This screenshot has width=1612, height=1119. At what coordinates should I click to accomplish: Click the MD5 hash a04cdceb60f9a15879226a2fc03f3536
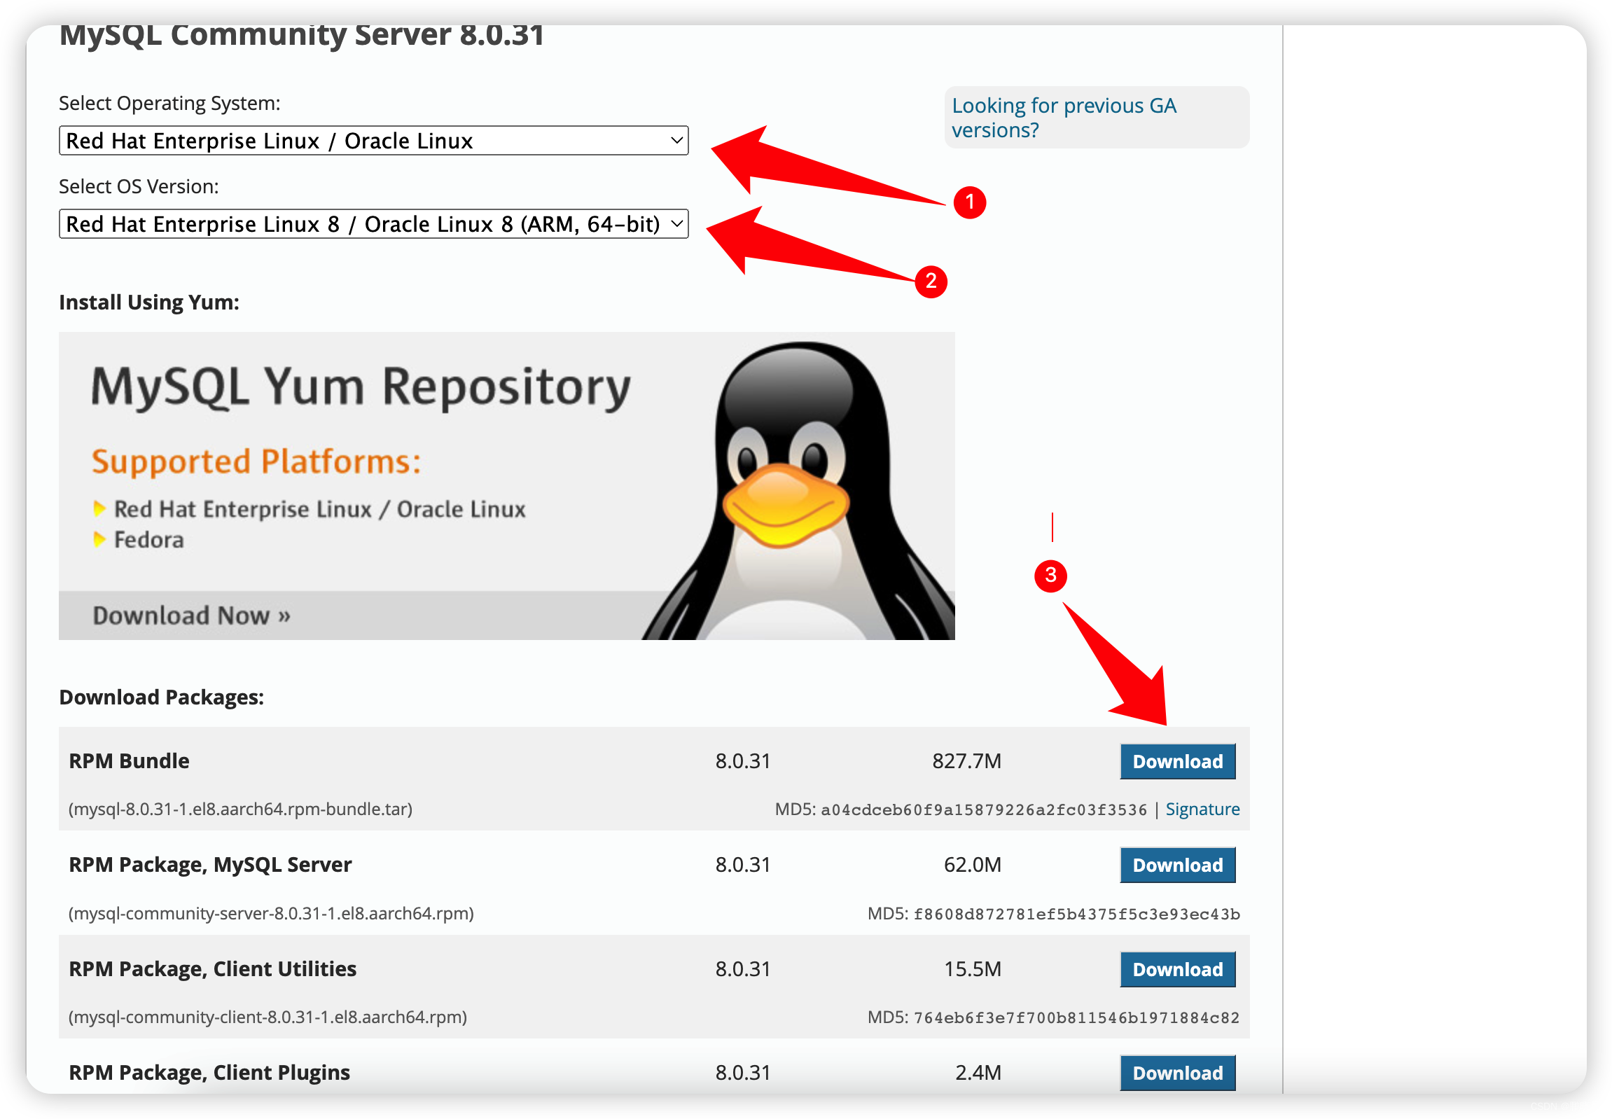983,809
